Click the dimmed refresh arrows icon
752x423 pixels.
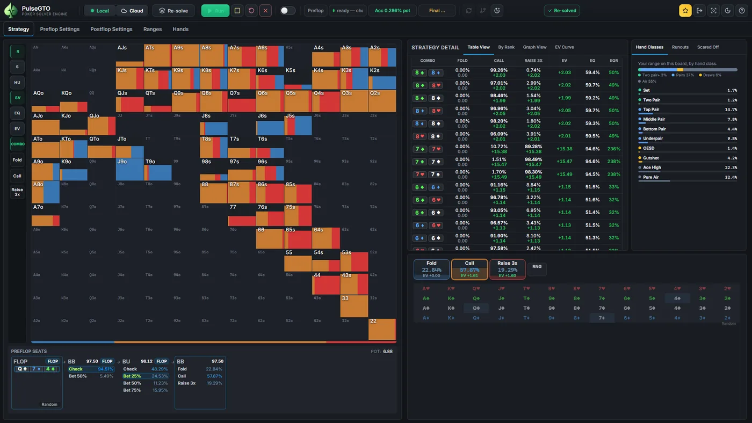point(469,11)
